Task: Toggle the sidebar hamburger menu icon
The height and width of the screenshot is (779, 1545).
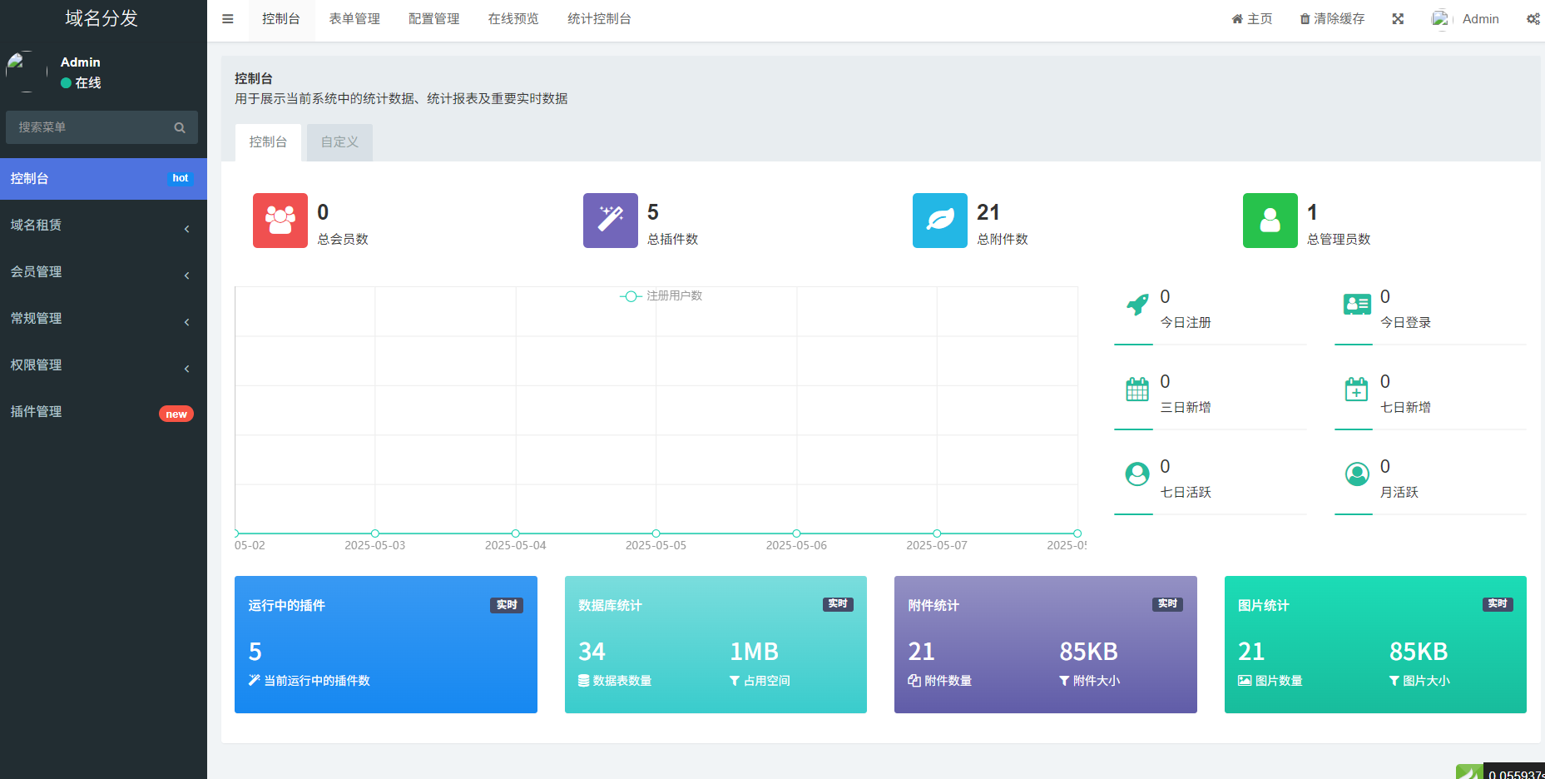Action: (227, 19)
